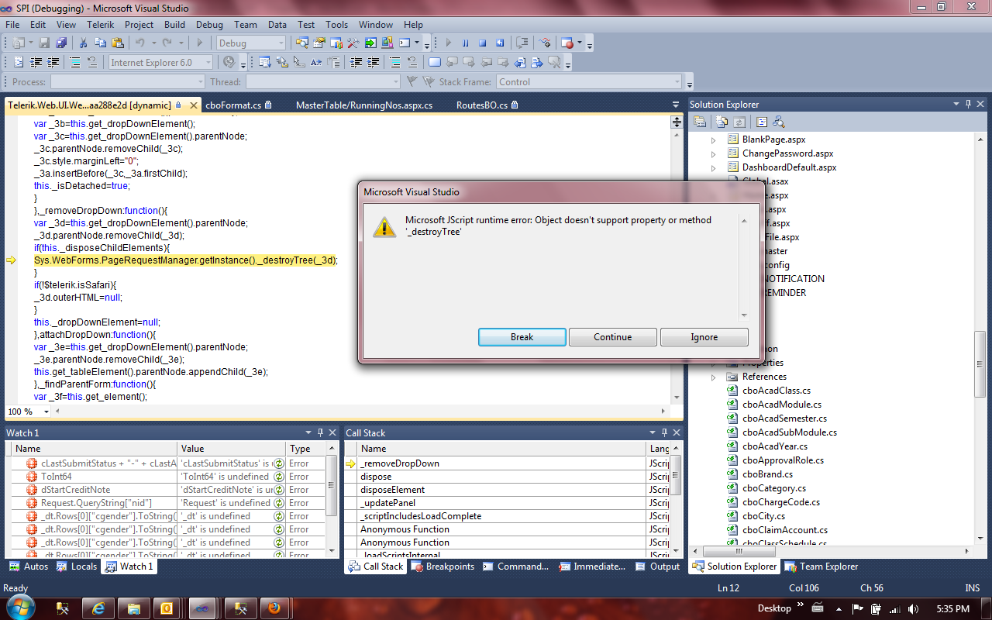Click Continue in the JScript error dialog
The height and width of the screenshot is (620, 992).
tap(613, 337)
